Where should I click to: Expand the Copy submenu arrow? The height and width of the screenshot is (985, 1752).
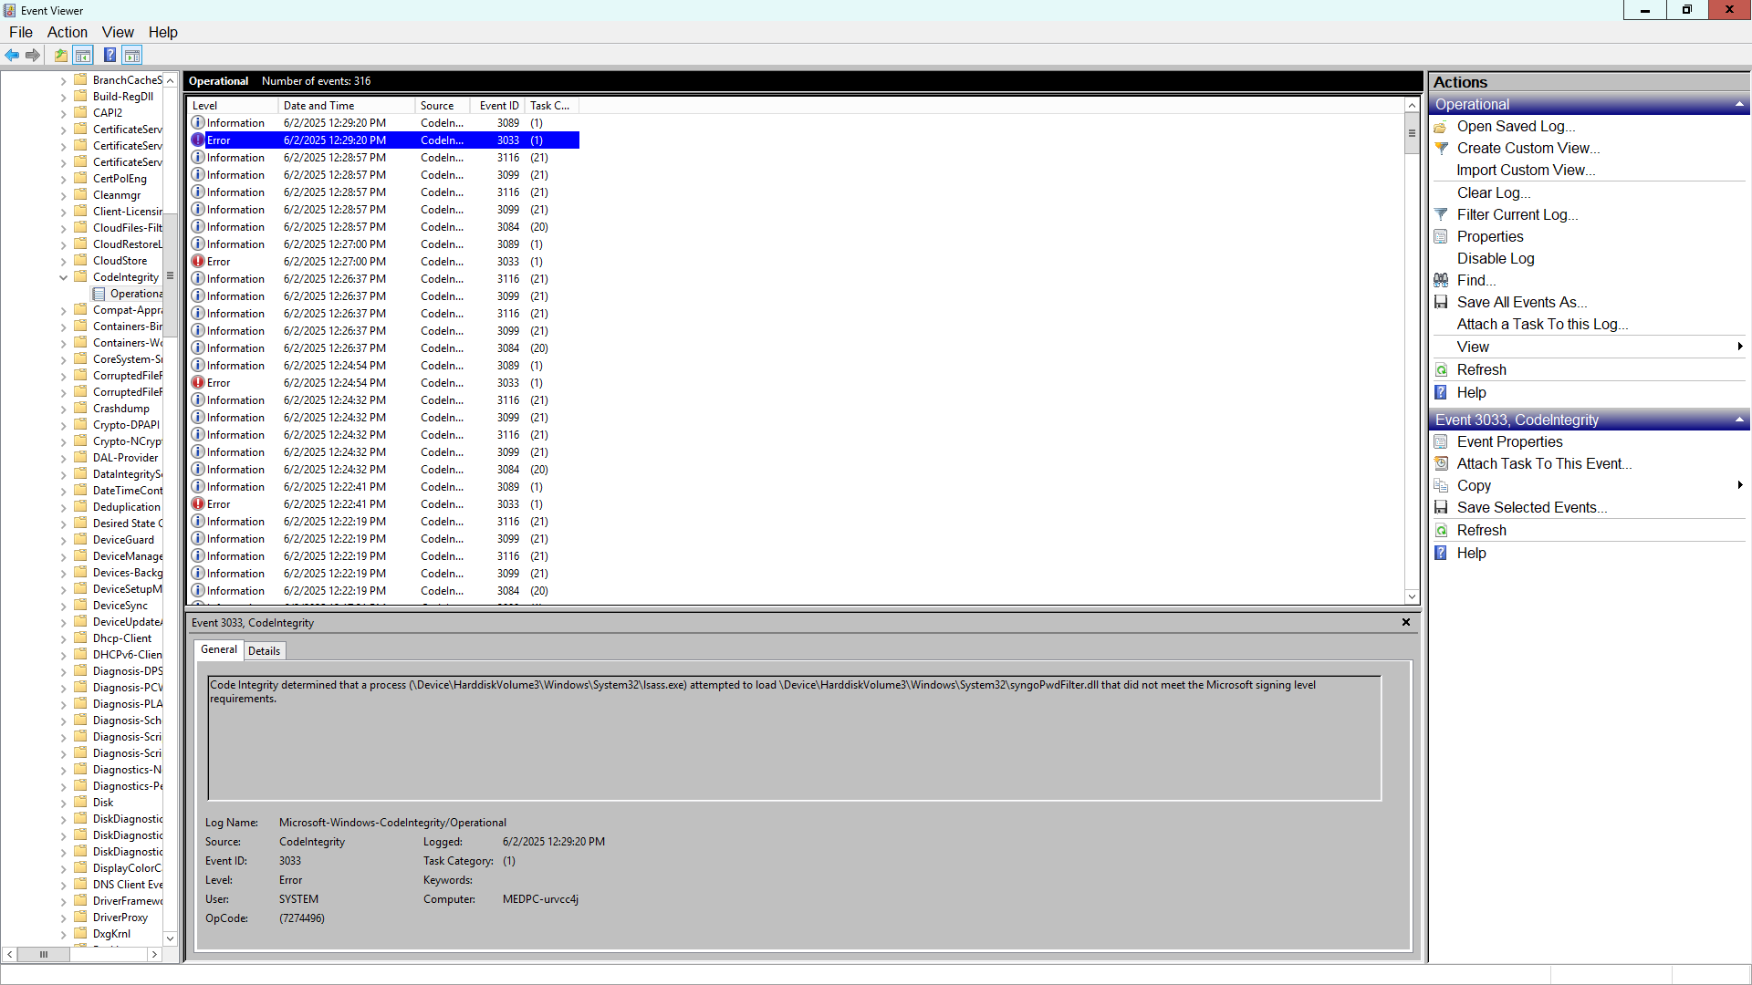click(1739, 485)
